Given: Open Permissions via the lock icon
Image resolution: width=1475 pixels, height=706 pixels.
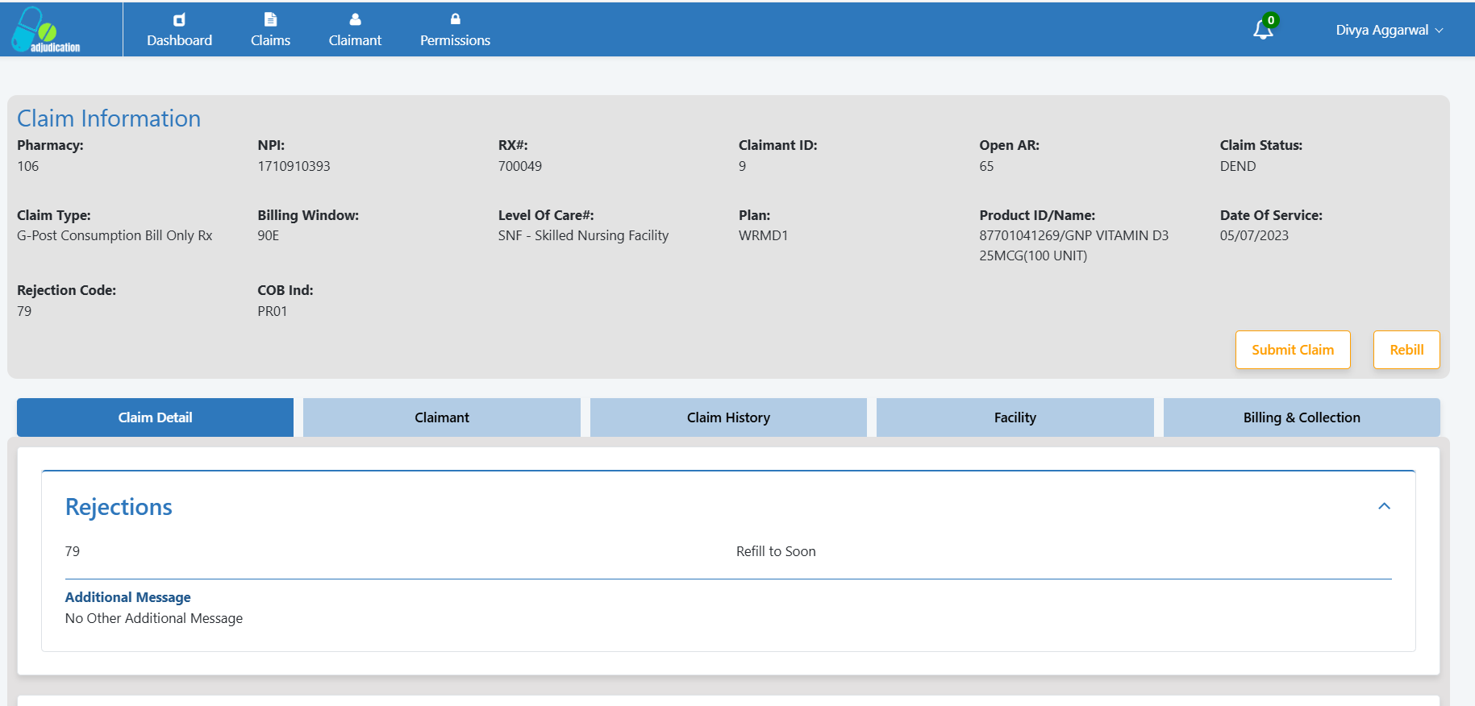Looking at the screenshot, I should point(455,19).
